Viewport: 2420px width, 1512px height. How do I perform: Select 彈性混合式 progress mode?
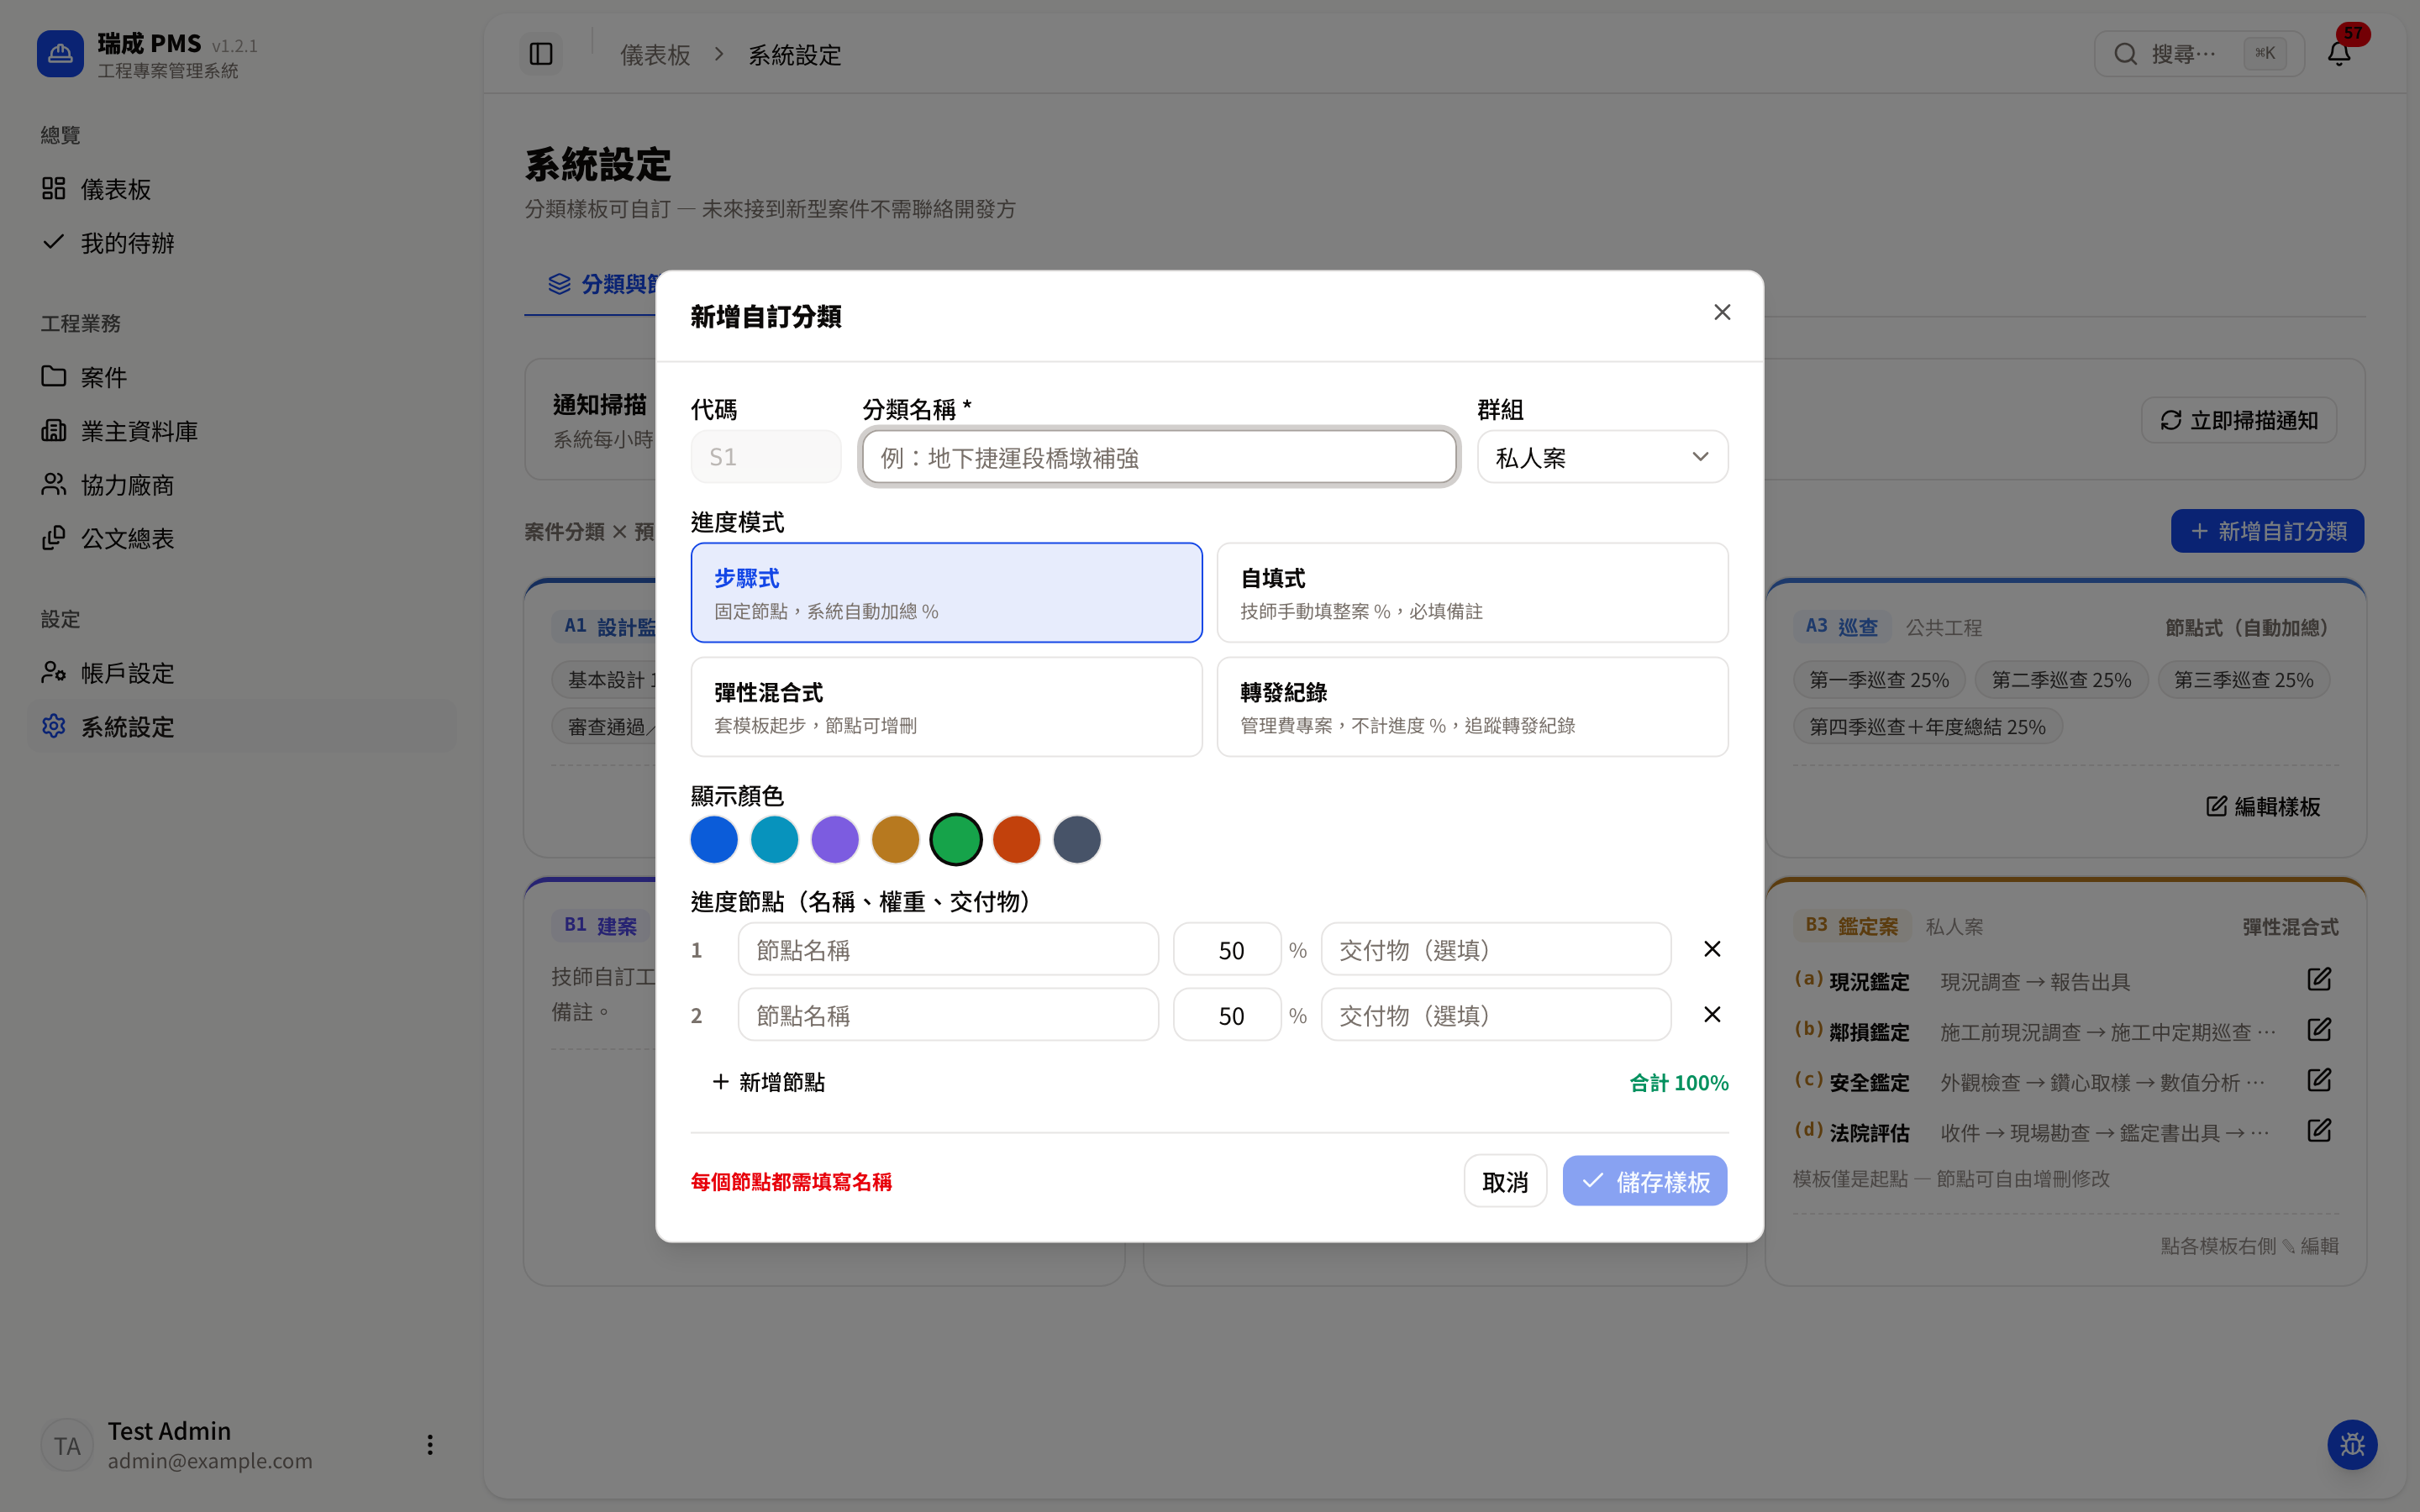tap(946, 707)
